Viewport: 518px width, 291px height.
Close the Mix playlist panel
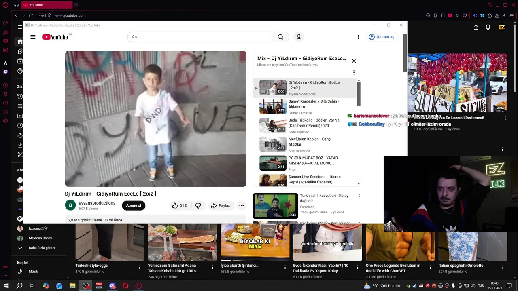tap(354, 61)
